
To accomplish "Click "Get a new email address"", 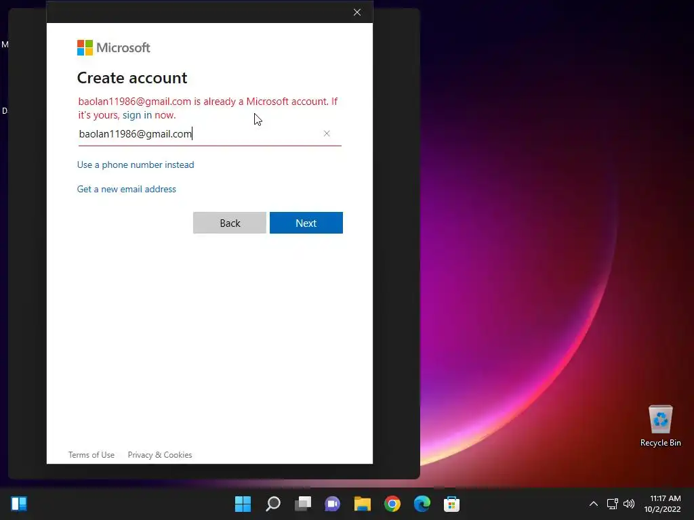I will [127, 189].
